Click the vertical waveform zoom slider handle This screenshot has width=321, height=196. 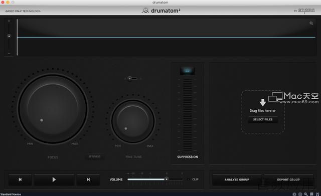(x=9, y=36)
